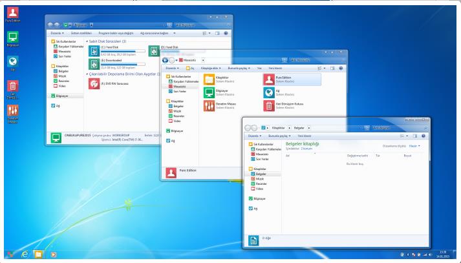Open the Klasör arrange-by dropdown
This screenshot has height=263, width=461.
414,146
